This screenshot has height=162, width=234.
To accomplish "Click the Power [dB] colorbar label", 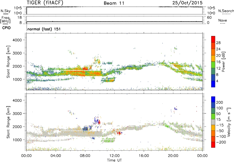I will click(x=223, y=62).
